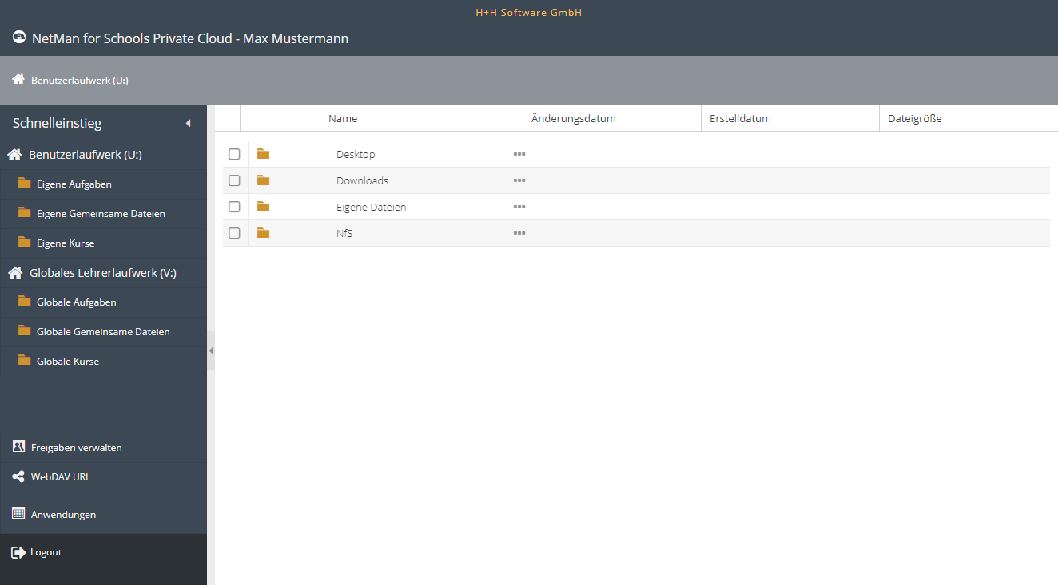The width and height of the screenshot is (1058, 585).
Task: Open the Eigene Dateien folder name
Action: 371,208
